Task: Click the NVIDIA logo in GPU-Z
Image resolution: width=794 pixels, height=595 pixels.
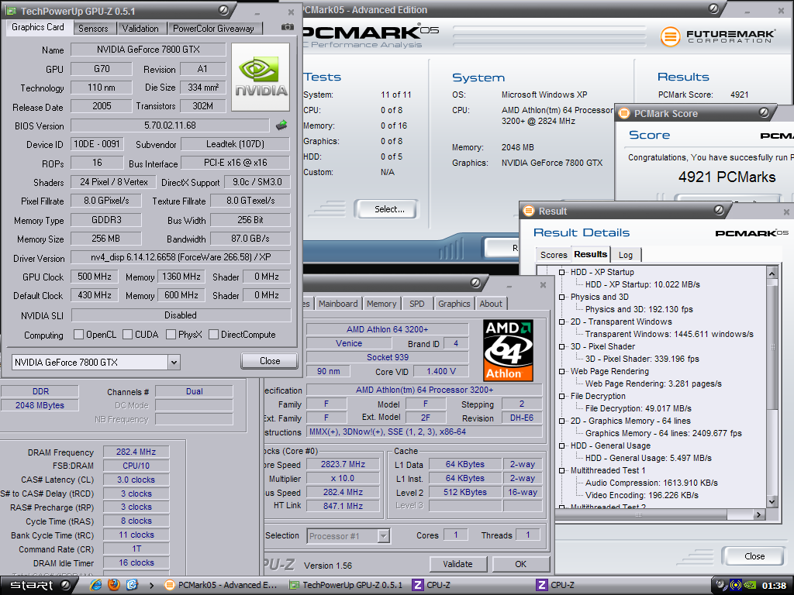Action: (x=261, y=77)
